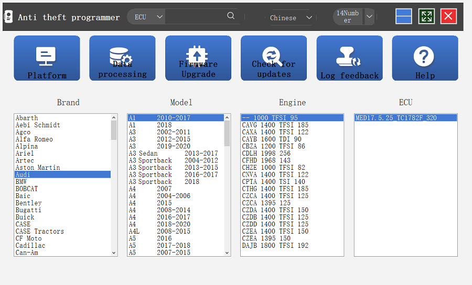Select A3 Sedan 2013-2017 model
The height and width of the screenshot is (285, 472).
(173, 154)
